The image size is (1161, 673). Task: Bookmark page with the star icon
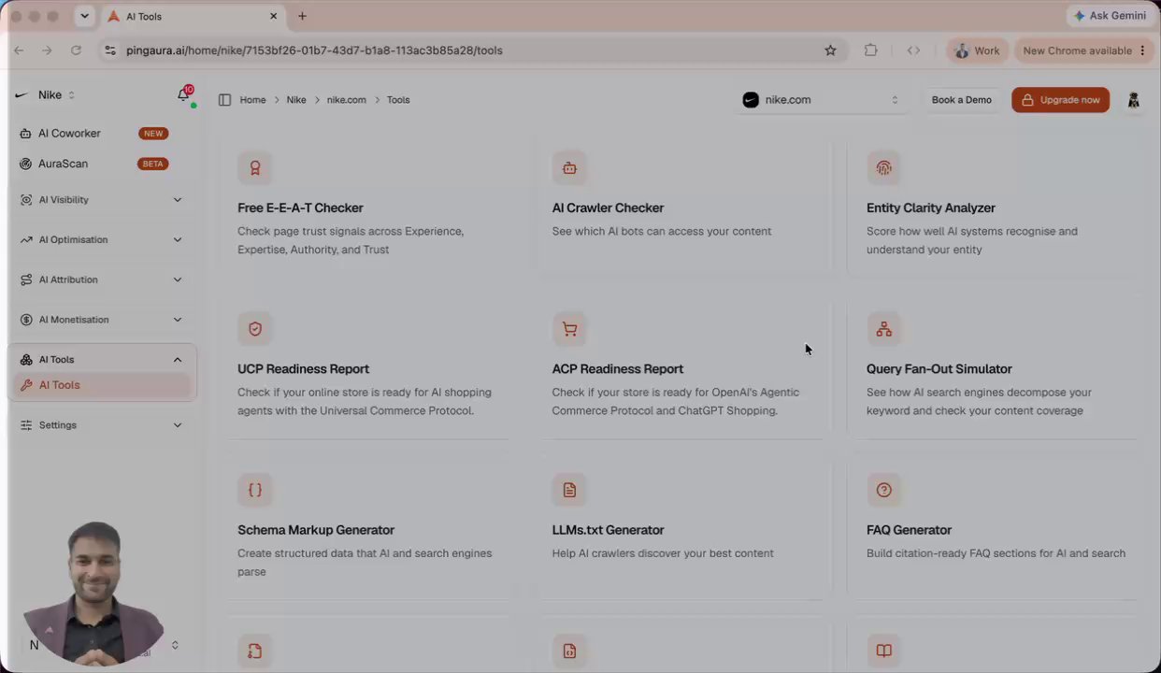pyautogui.click(x=830, y=50)
